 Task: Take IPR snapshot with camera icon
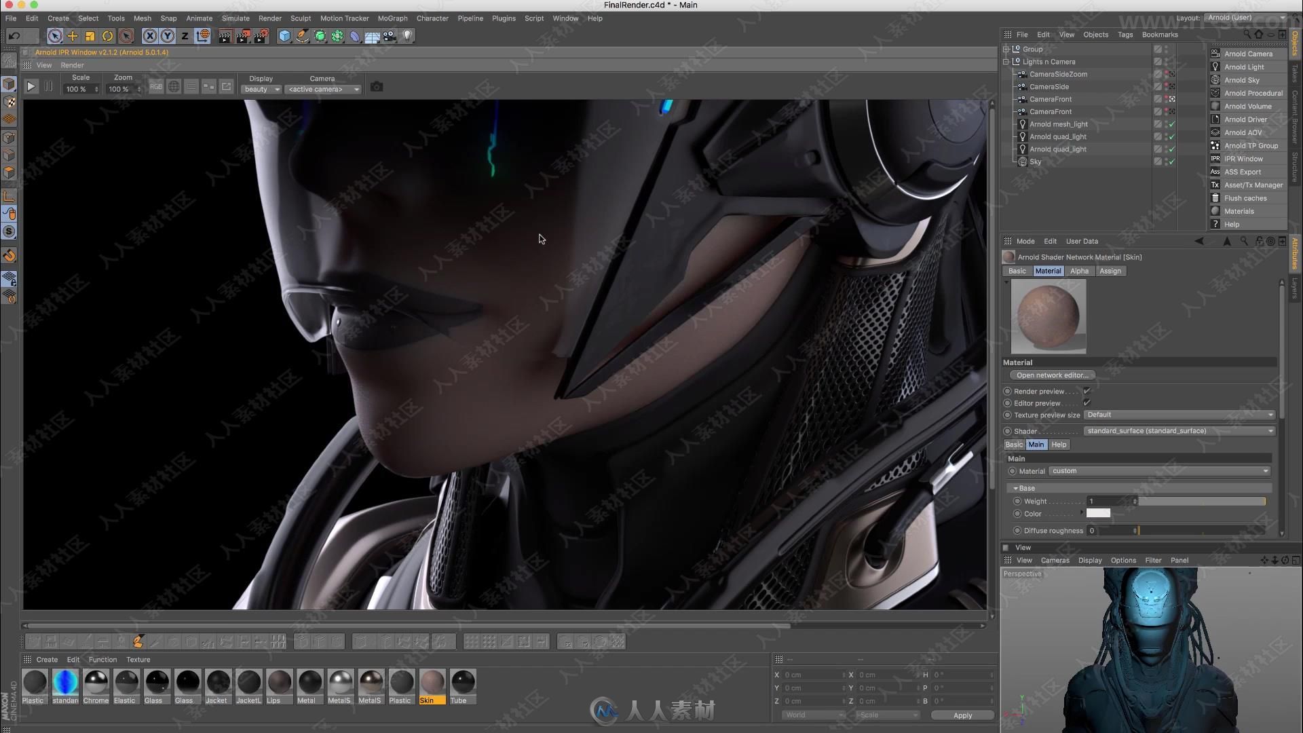point(377,87)
